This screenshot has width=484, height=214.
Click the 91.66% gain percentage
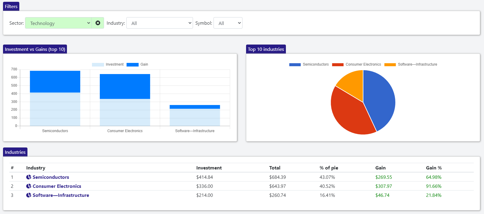tap(434, 186)
